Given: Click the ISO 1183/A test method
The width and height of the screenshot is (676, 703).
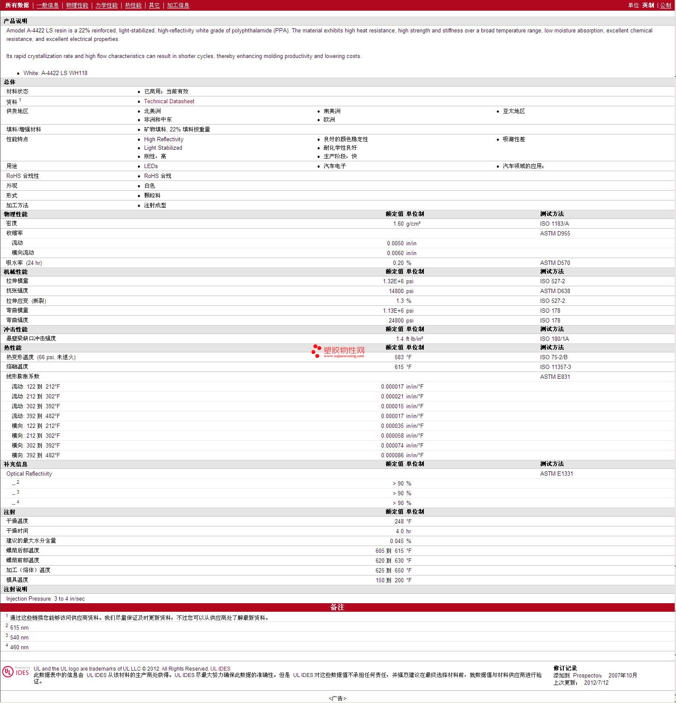Looking at the screenshot, I should [x=554, y=224].
